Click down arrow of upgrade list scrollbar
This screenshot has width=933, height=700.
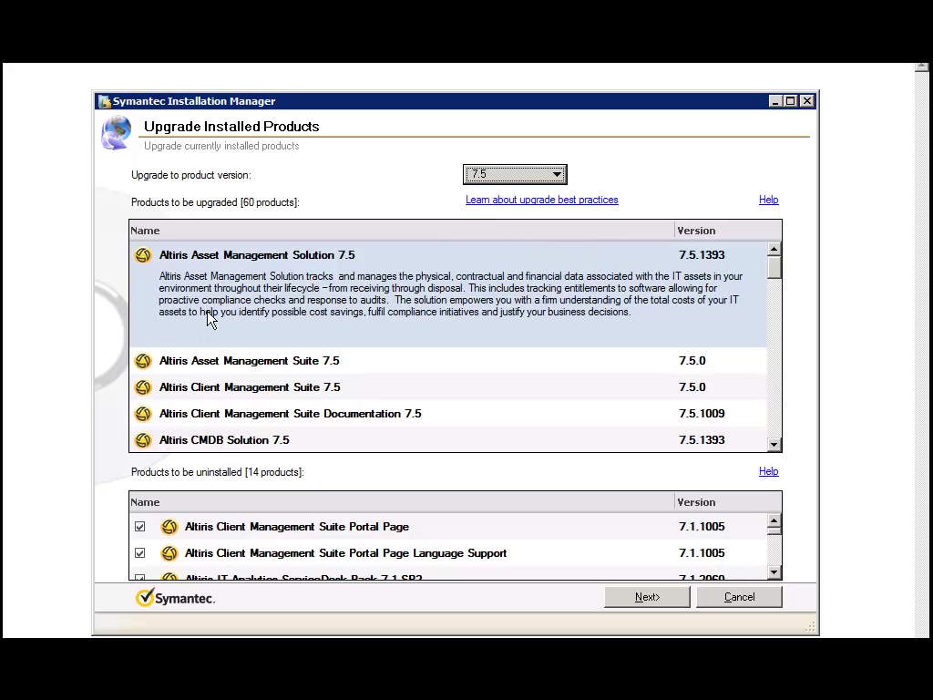pos(774,445)
